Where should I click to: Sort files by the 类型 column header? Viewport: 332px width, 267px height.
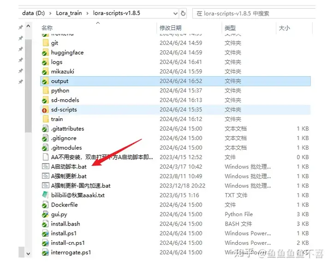click(x=231, y=28)
